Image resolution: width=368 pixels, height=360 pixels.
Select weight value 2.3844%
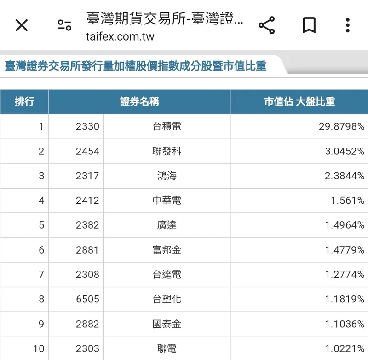point(345,176)
